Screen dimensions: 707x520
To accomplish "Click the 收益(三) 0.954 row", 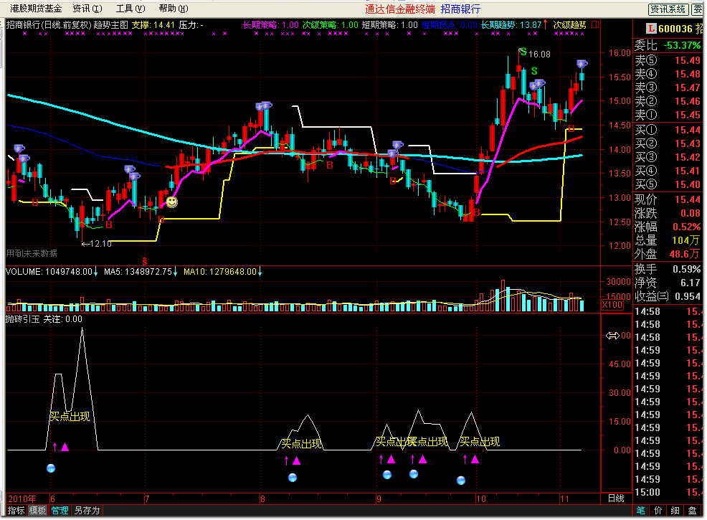I will (x=668, y=296).
